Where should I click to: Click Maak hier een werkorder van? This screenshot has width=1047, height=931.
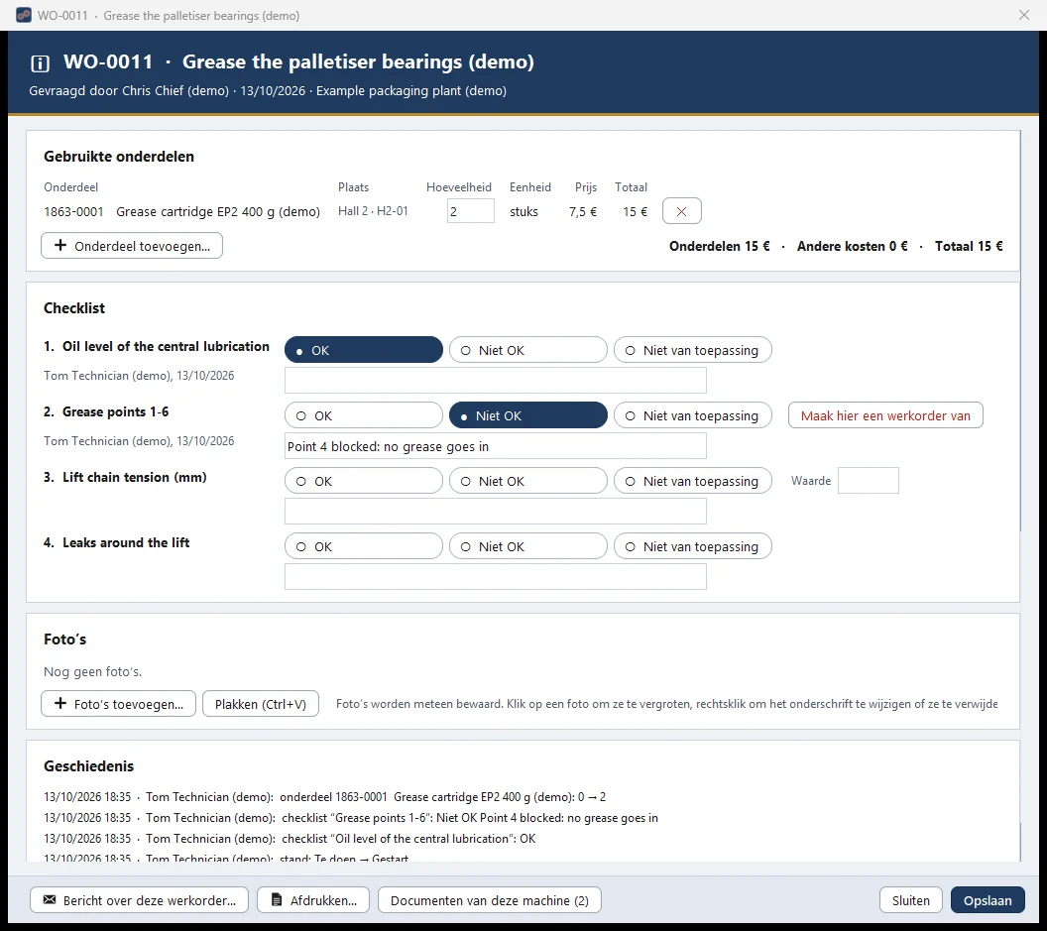[x=885, y=415]
